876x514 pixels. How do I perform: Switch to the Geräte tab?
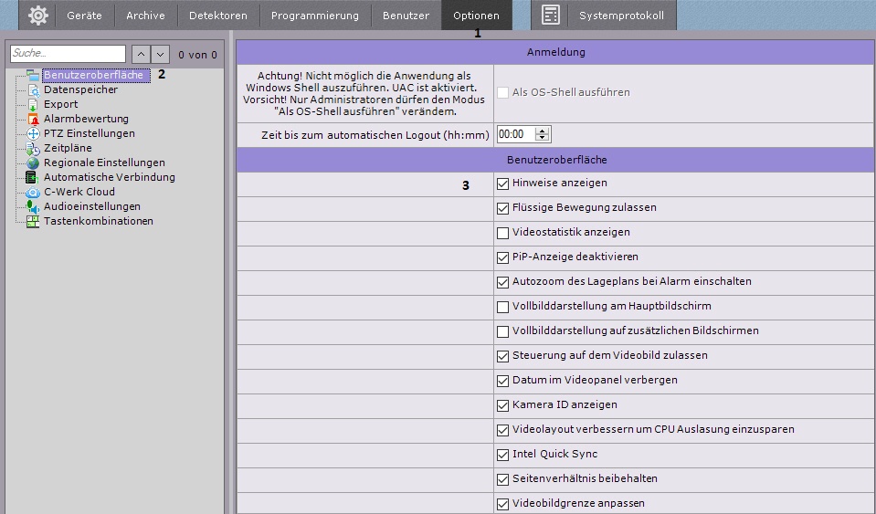[x=84, y=16]
